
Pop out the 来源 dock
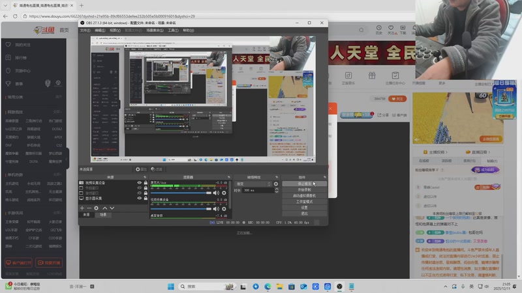point(145,177)
